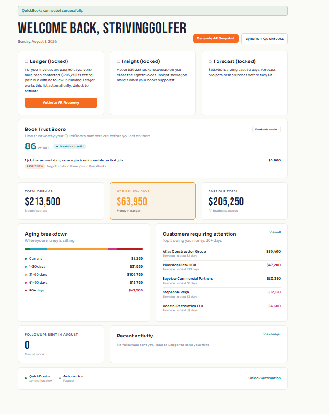Sync from QuickBooks
329x414 pixels.
[x=264, y=38]
